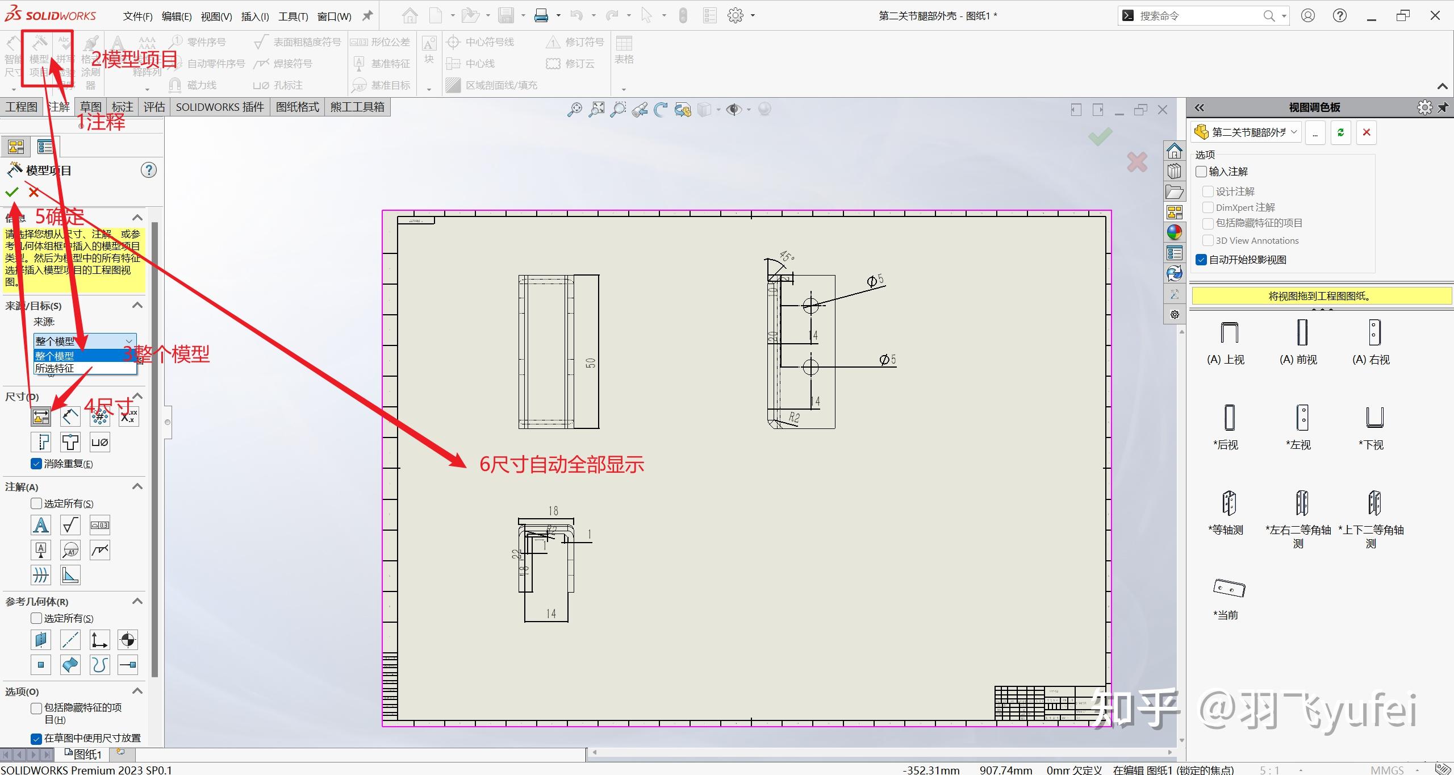Open the 工具(T) menu
Screen dimensions: 1454x775
(x=293, y=16)
